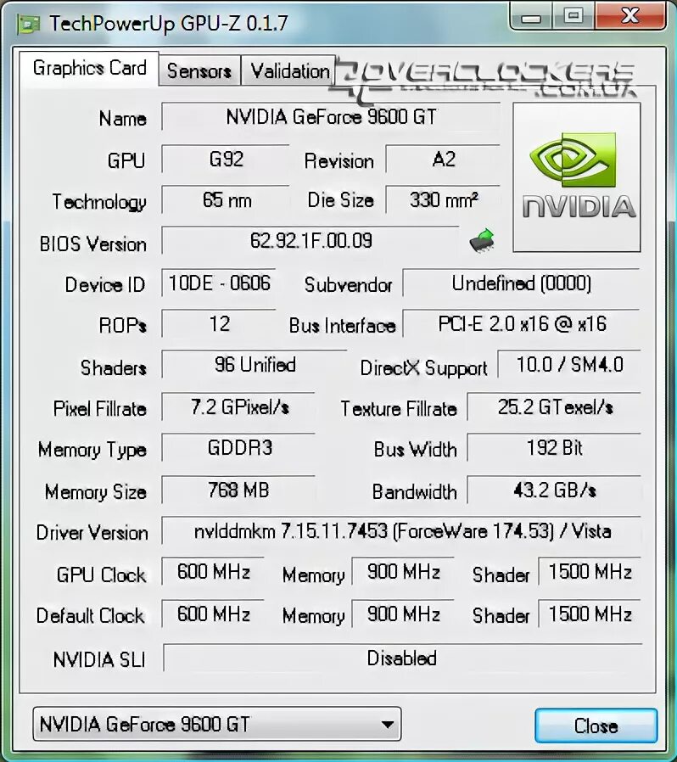
Task: Open the Validation tab
Action: coord(289,71)
